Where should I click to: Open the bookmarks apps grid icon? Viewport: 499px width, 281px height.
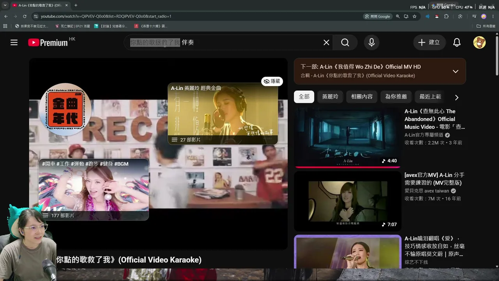(5, 26)
